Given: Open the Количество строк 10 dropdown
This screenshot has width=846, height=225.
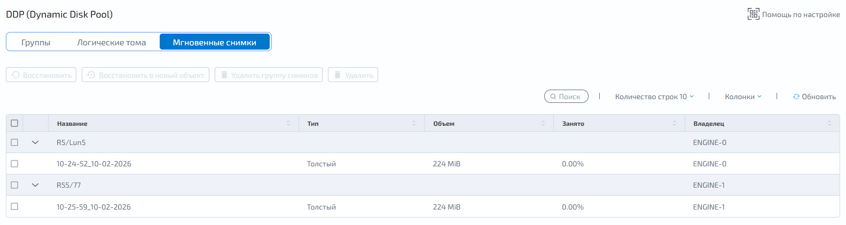Looking at the screenshot, I should (654, 97).
